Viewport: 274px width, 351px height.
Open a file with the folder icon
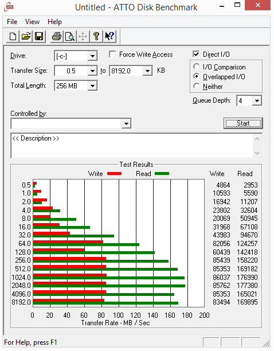tap(26, 36)
